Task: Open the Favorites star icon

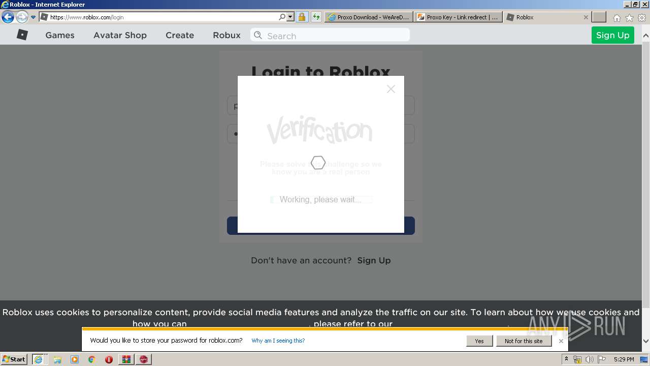Action: pos(629,18)
